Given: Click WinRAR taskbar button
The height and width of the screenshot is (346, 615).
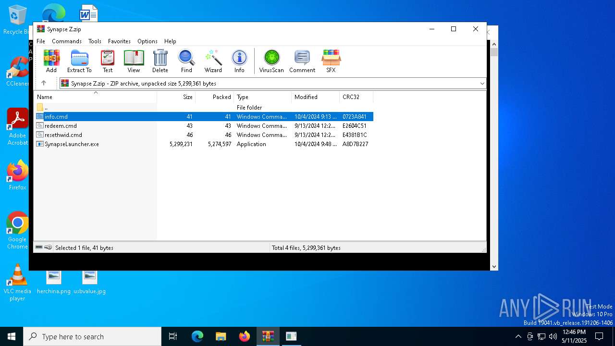Looking at the screenshot, I should pyautogui.click(x=268, y=336).
